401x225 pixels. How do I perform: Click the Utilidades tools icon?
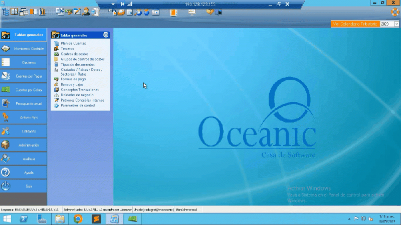click(x=6, y=131)
